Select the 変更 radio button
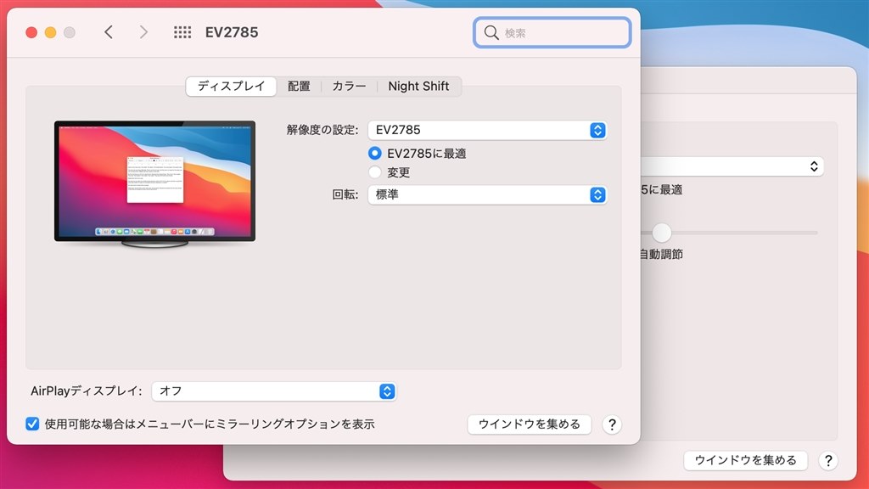Screen dimensions: 869x489 click(374, 171)
